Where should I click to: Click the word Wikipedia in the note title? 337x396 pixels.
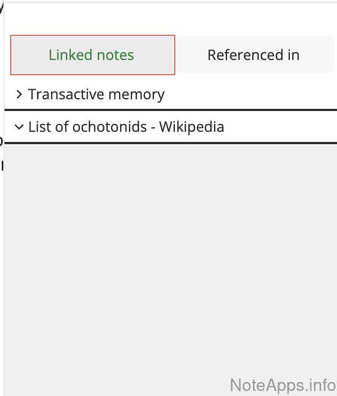click(192, 127)
